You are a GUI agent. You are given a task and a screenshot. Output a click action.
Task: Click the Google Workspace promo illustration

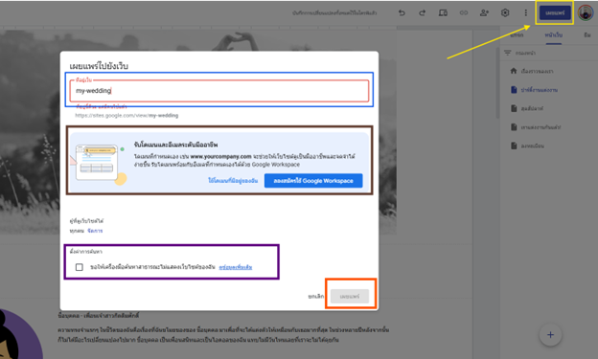pos(100,164)
